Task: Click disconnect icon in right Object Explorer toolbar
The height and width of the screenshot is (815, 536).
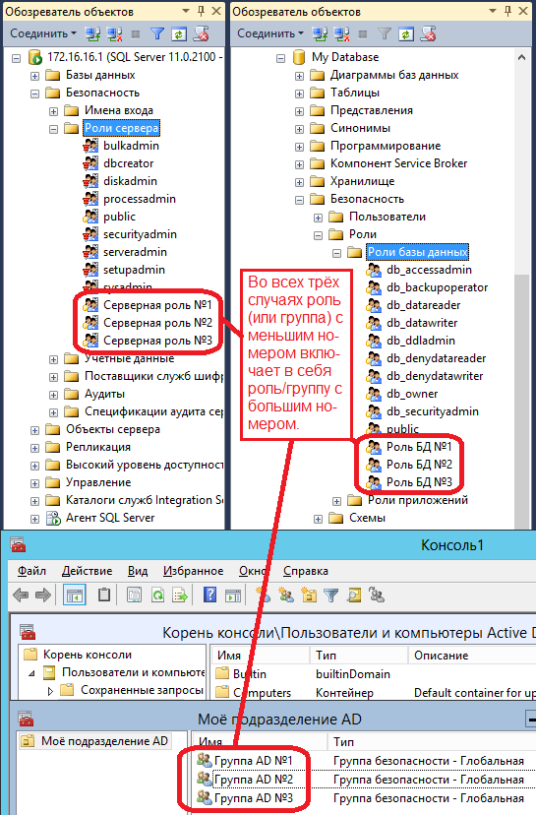Action: (x=341, y=34)
